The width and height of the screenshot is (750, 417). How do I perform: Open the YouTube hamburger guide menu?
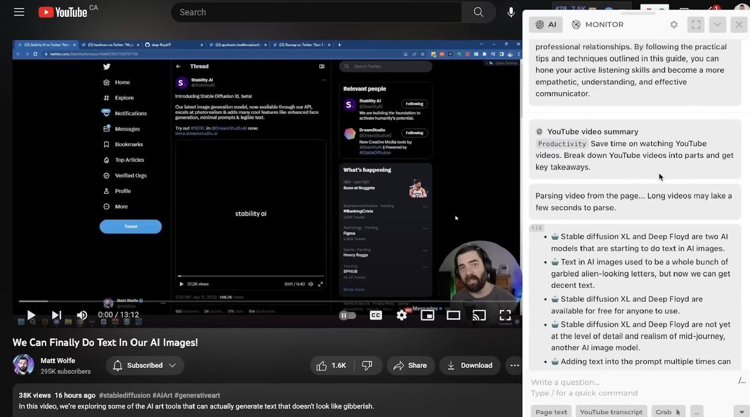pyautogui.click(x=19, y=12)
